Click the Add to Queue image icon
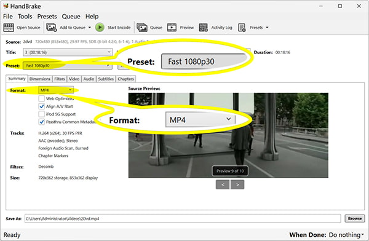Screen dimensions: 369x241 click(51, 27)
